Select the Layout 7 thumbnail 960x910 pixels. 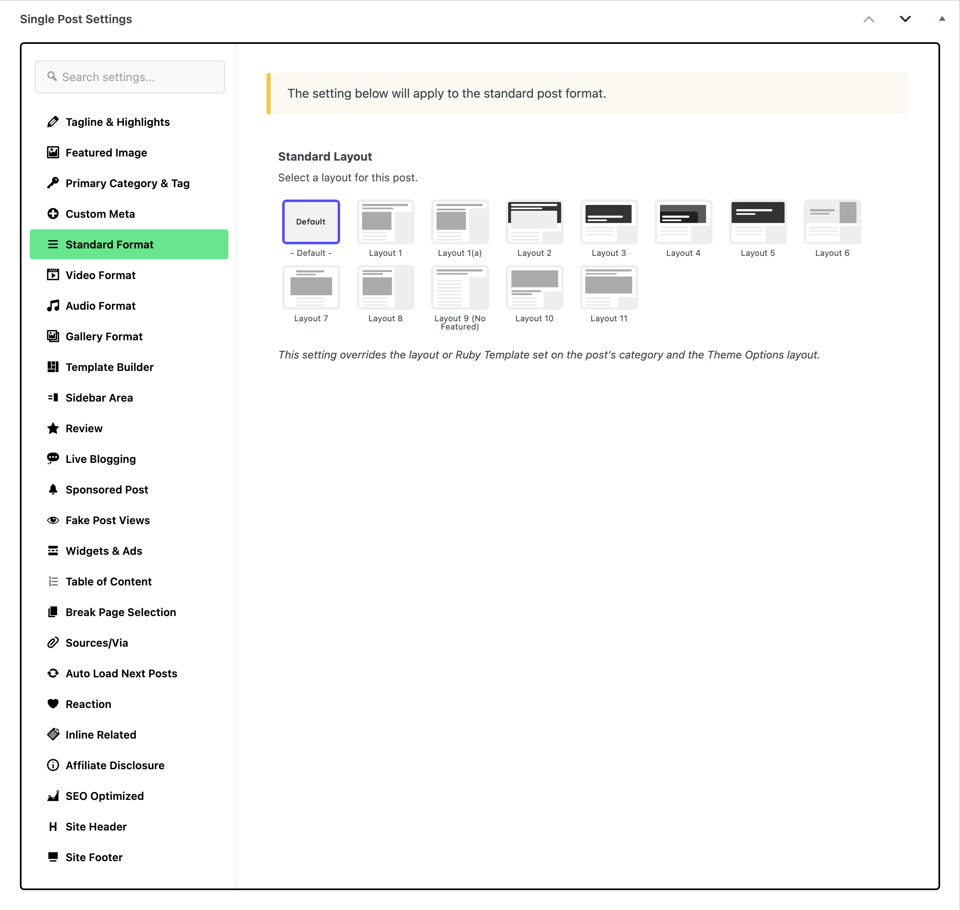(x=311, y=287)
